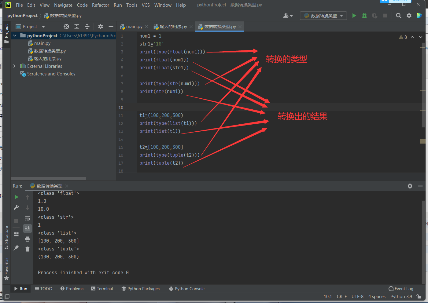Viewport: 428px width, 303px height.
Task: Open the Refactor menu
Action: pos(100,5)
